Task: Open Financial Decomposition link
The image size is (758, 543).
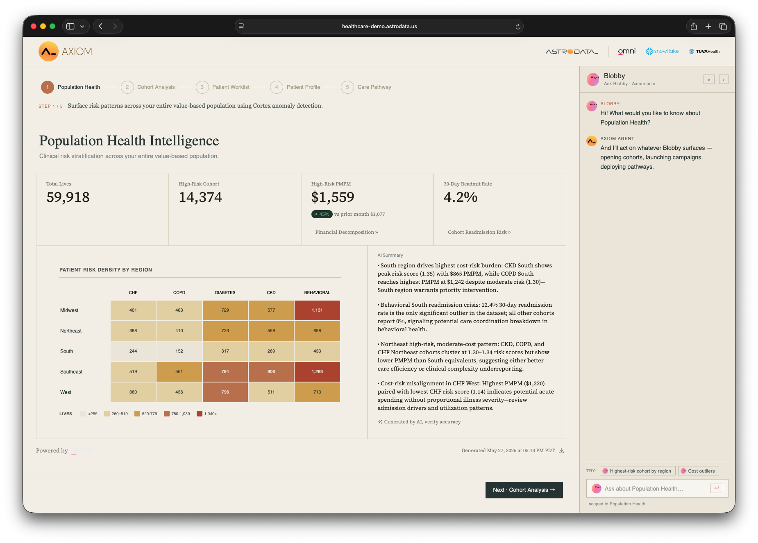Action: 347,232
